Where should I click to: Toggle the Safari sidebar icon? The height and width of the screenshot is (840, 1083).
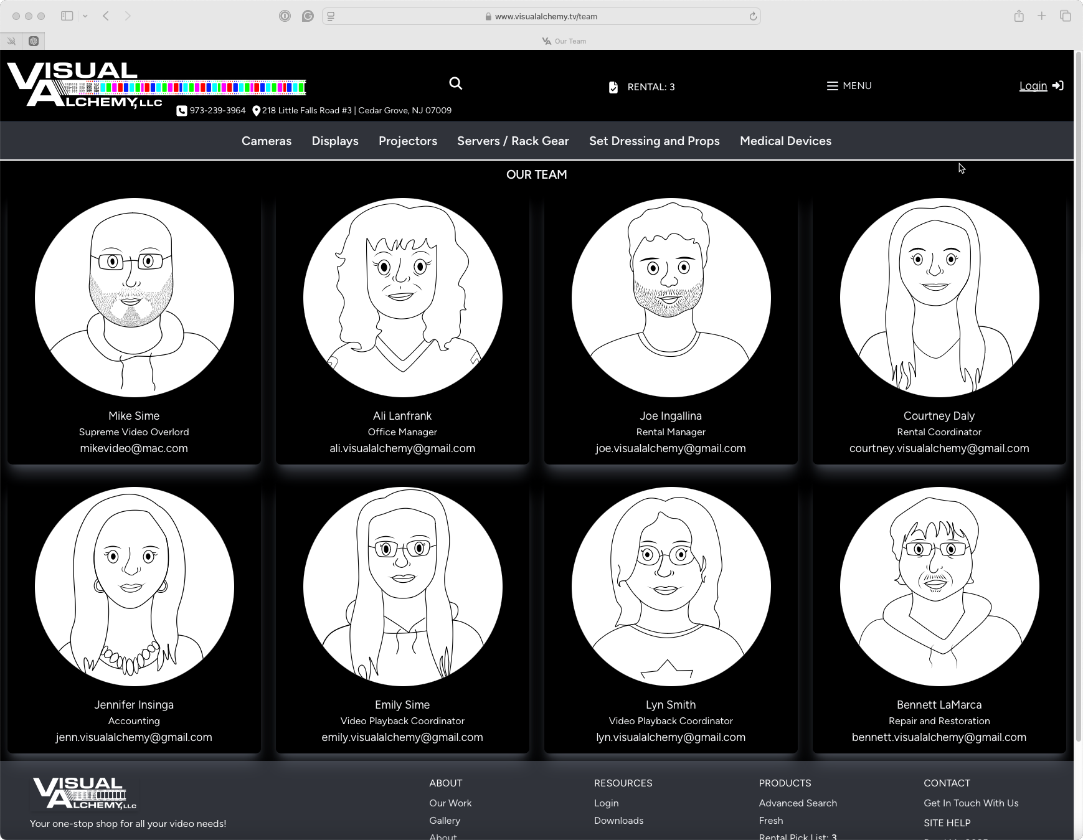point(67,16)
